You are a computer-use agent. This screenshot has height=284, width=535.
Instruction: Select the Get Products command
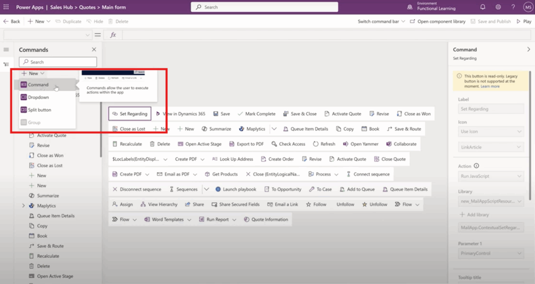pyautogui.click(x=221, y=174)
